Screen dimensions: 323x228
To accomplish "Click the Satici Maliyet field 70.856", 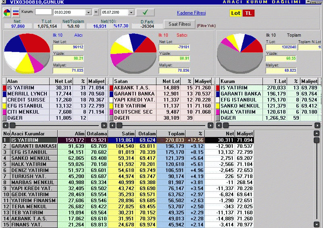I will pos(174,70).
